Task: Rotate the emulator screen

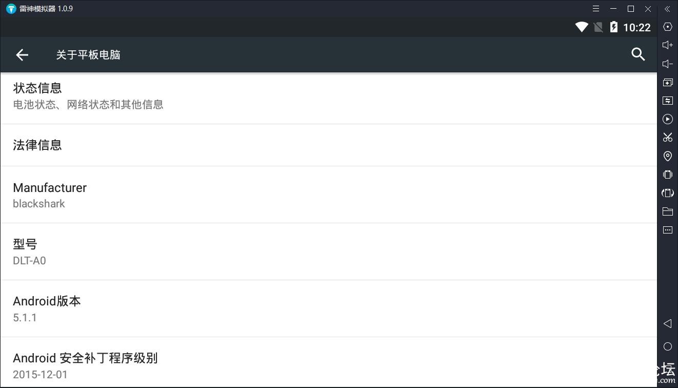Action: point(667,193)
